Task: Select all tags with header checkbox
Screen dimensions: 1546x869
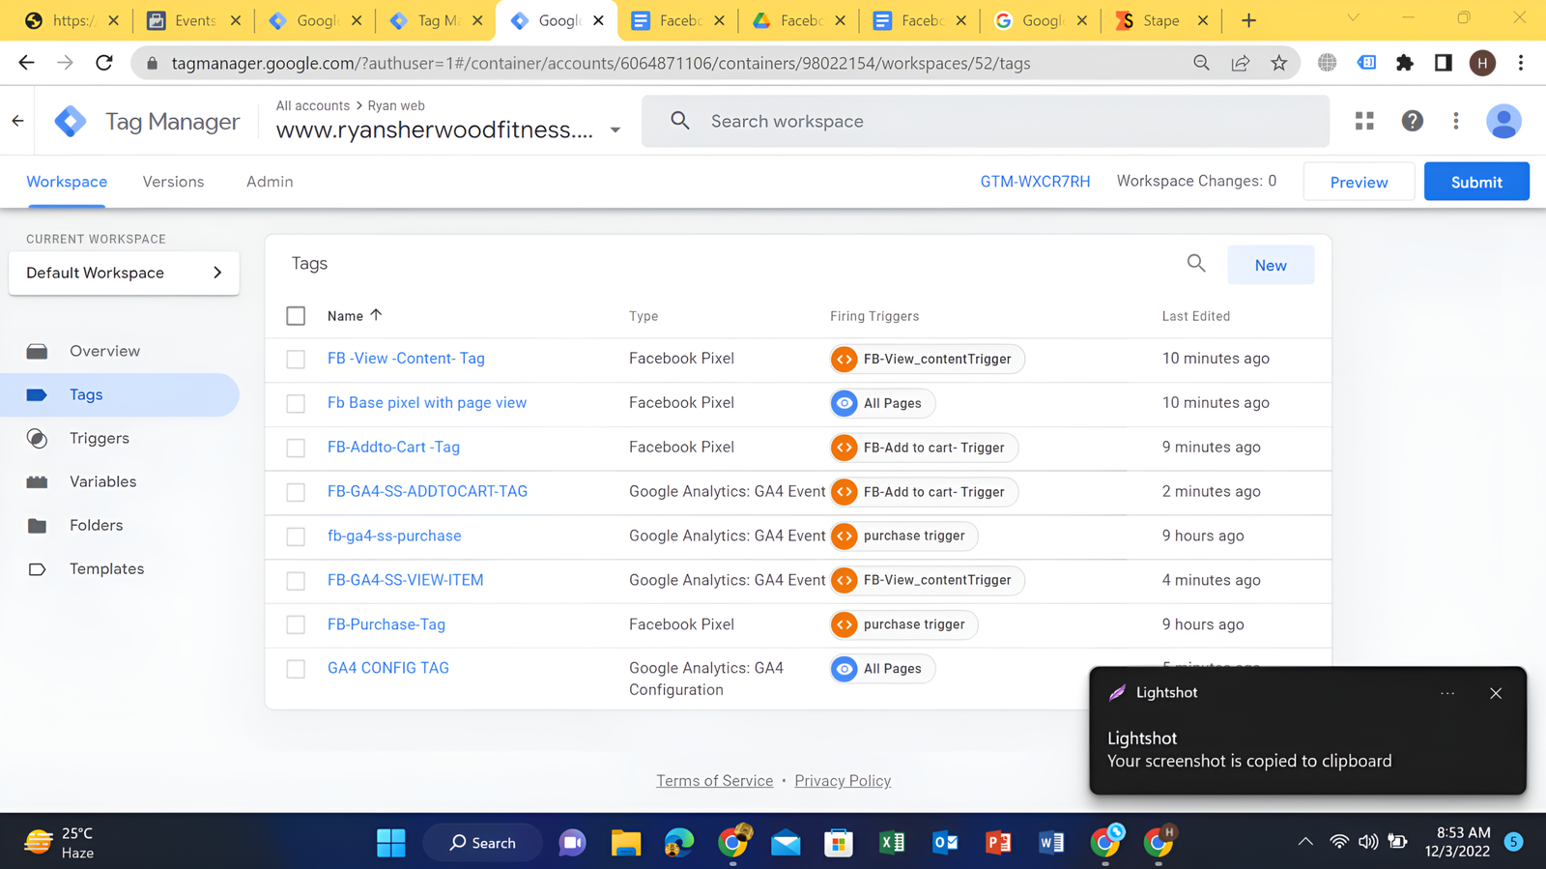Action: click(x=296, y=316)
